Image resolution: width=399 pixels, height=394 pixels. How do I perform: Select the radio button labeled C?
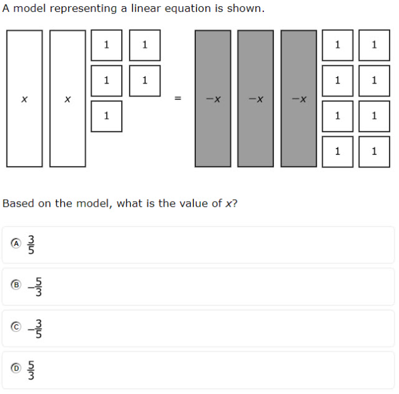click(x=16, y=327)
